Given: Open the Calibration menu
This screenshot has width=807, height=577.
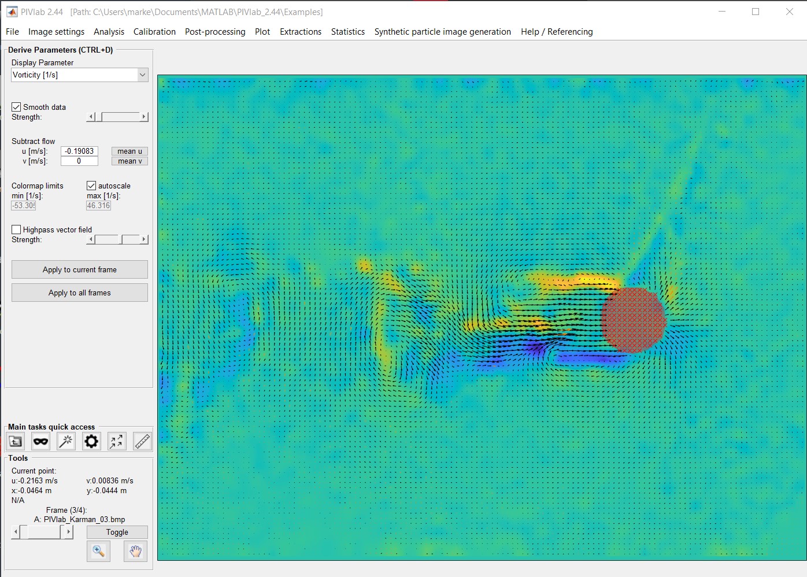Looking at the screenshot, I should point(154,32).
